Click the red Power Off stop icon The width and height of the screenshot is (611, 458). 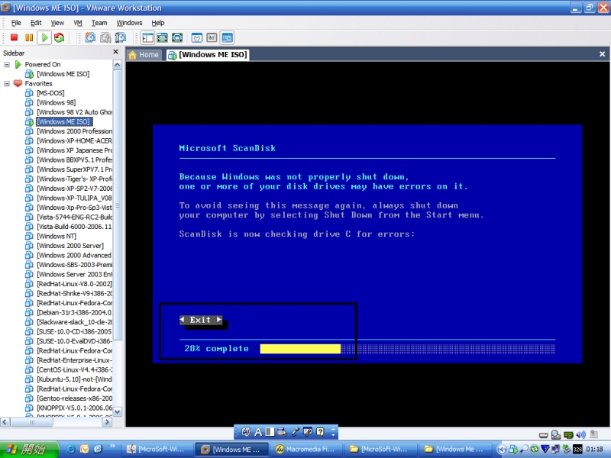point(14,37)
